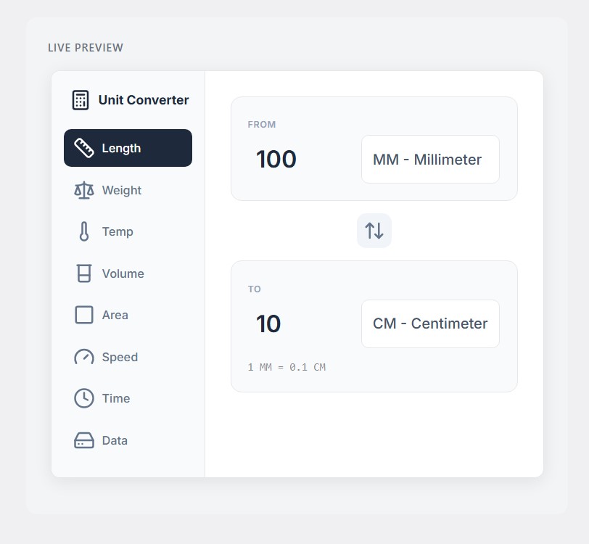
Task: Open the CM - Centimeter unit dropdown
Action: pyautogui.click(x=430, y=323)
